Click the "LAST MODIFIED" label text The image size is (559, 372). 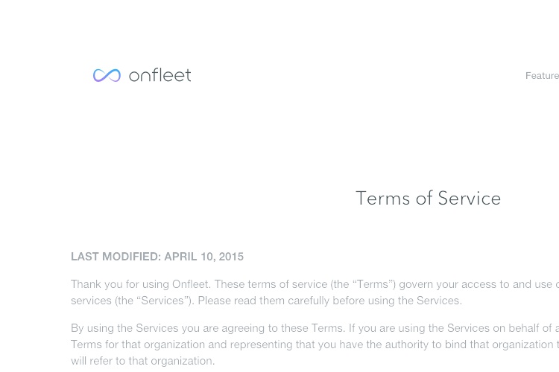click(x=116, y=257)
